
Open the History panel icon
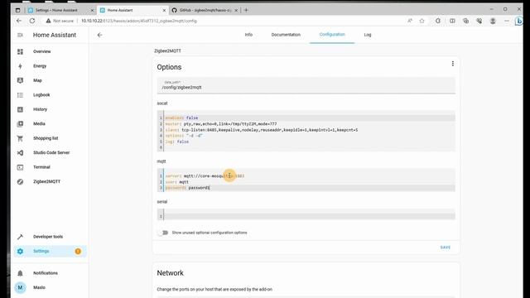coord(20,109)
